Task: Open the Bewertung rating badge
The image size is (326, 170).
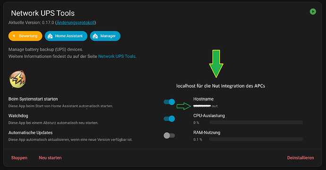Action: [x=25, y=36]
